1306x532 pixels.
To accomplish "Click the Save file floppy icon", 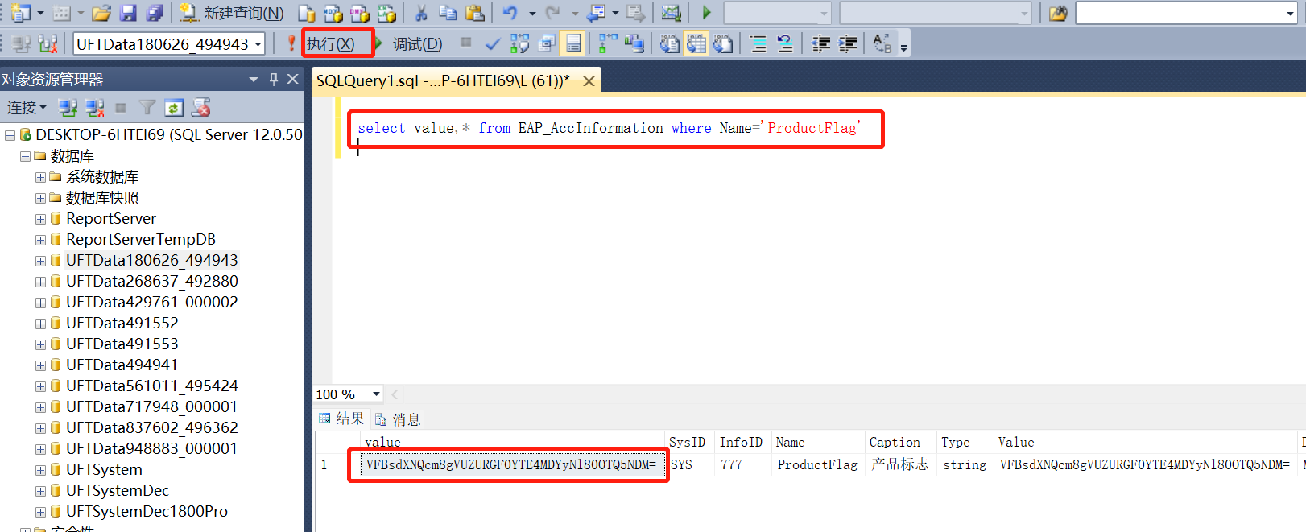I will click(x=128, y=13).
